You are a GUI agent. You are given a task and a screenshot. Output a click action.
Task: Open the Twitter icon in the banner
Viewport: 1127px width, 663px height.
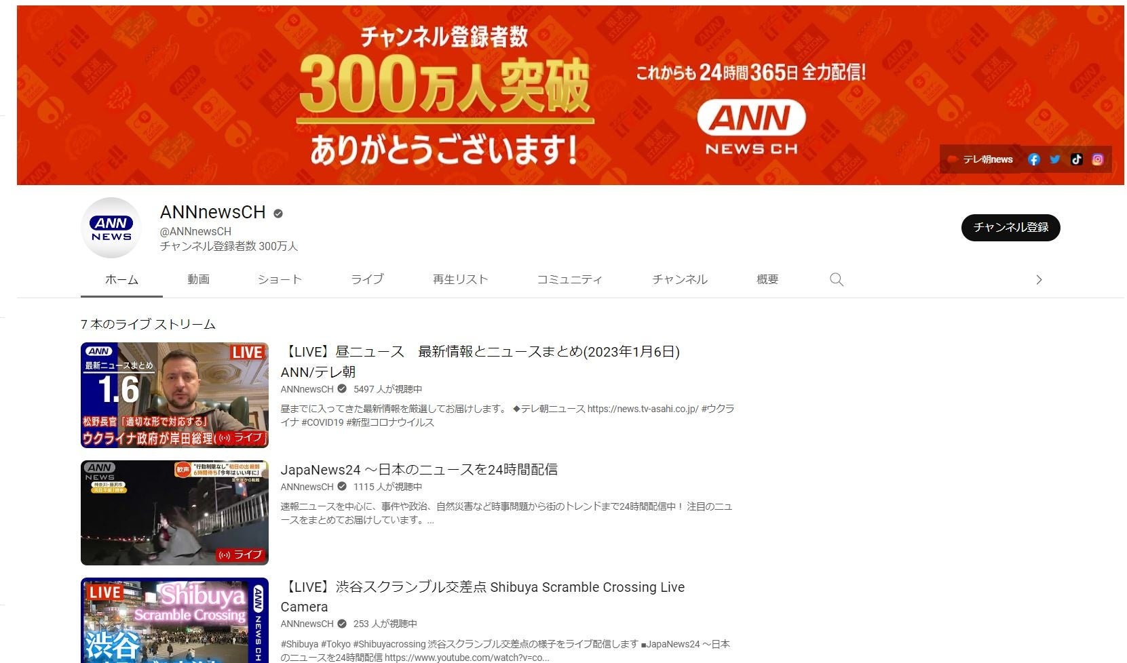coord(1055,159)
